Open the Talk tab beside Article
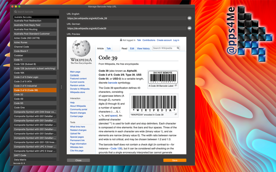This screenshot has width=276, height=172. tap(109, 48)
